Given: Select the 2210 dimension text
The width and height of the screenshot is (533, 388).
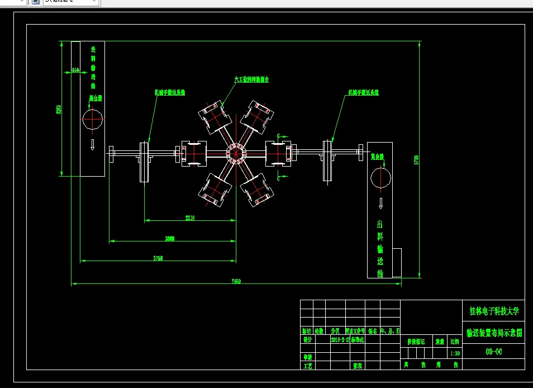Looking at the screenshot, I should (190, 218).
